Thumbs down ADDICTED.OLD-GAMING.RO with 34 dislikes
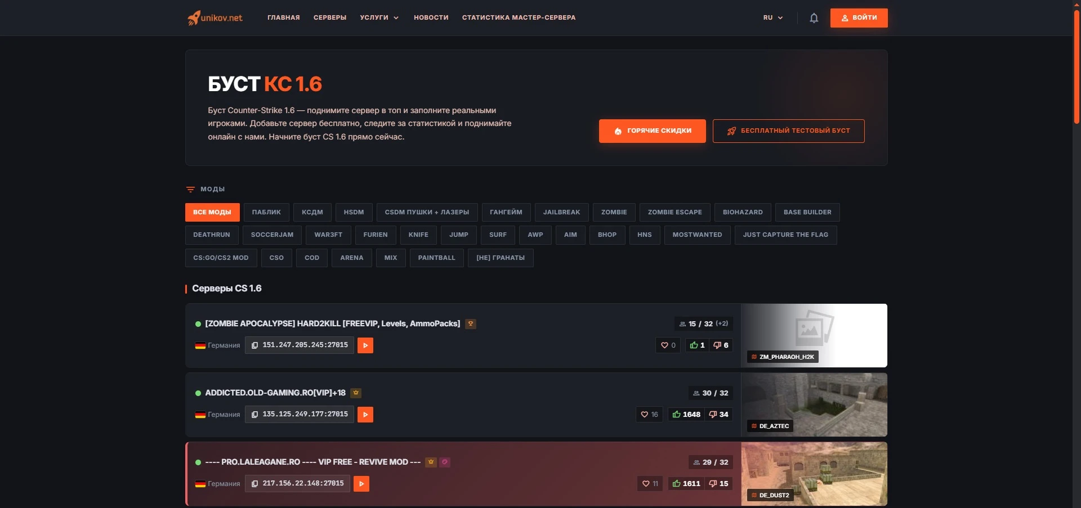1081x508 pixels. [x=718, y=415]
